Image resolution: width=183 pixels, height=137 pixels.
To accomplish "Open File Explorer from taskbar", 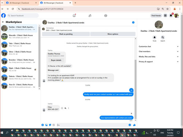I will click(x=17, y=131).
